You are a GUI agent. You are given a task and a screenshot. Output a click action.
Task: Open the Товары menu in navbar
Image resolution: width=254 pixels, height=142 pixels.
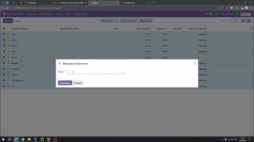click(59, 14)
